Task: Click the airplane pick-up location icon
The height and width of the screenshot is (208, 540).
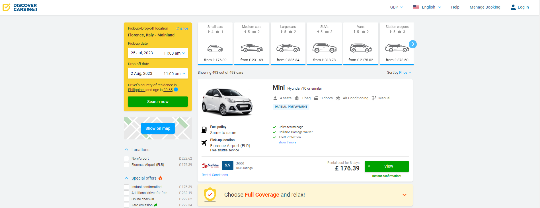Action: [204, 143]
